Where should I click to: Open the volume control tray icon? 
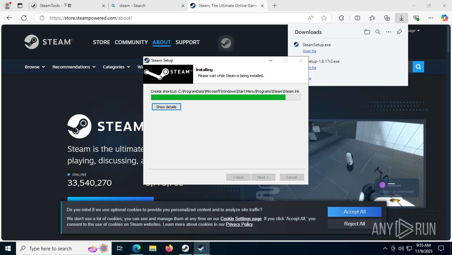[x=401, y=248]
